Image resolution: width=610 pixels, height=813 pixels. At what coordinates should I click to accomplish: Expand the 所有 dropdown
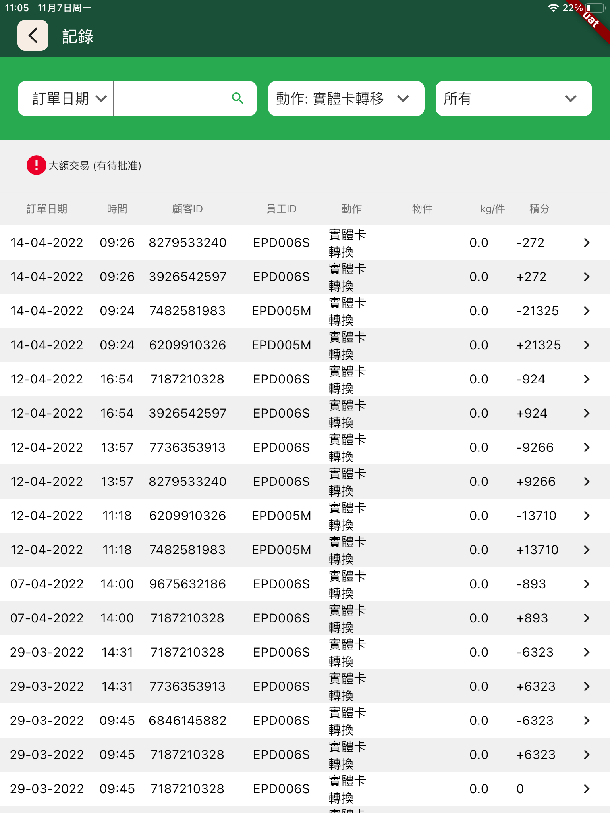[x=513, y=98]
